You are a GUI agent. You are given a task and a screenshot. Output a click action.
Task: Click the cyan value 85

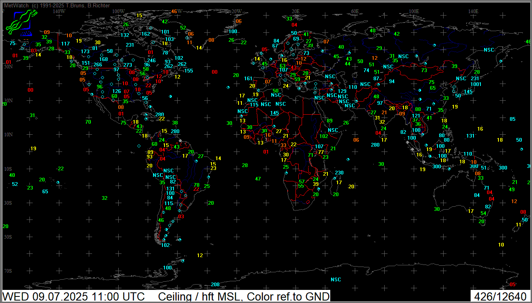point(512,119)
